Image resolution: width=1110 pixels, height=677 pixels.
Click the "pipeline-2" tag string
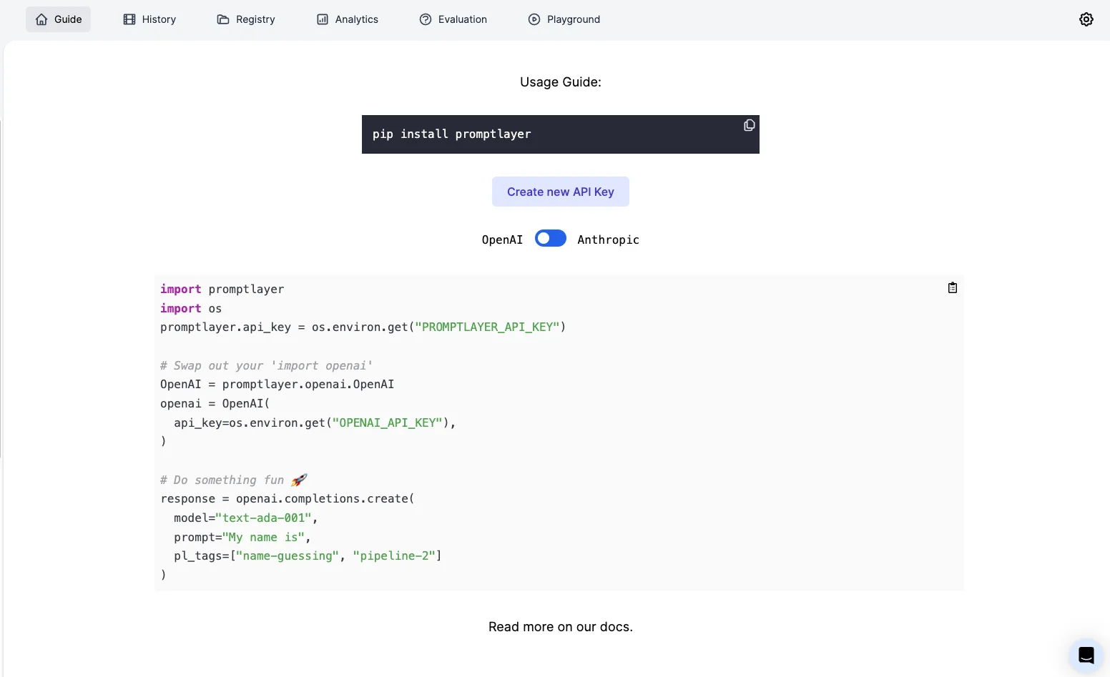click(394, 556)
